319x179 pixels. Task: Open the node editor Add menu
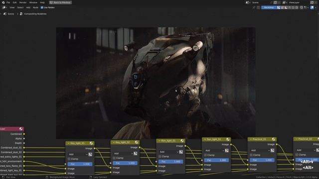[x=28, y=7]
